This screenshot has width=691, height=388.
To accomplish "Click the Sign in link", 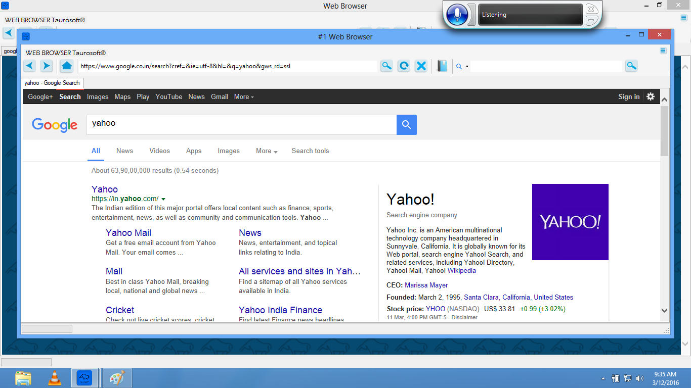I will 629,96.
